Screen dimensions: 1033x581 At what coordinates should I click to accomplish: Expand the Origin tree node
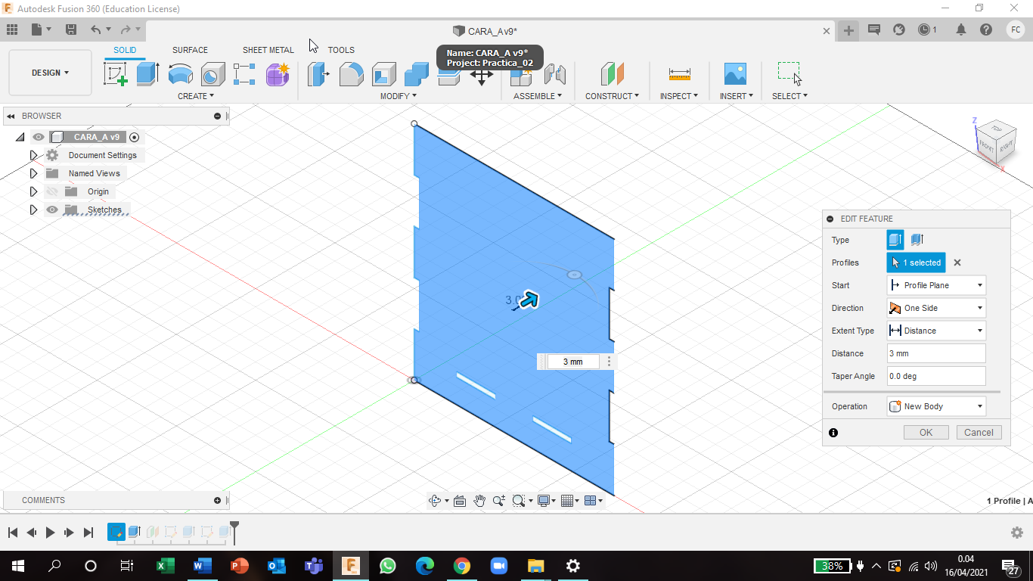33,191
